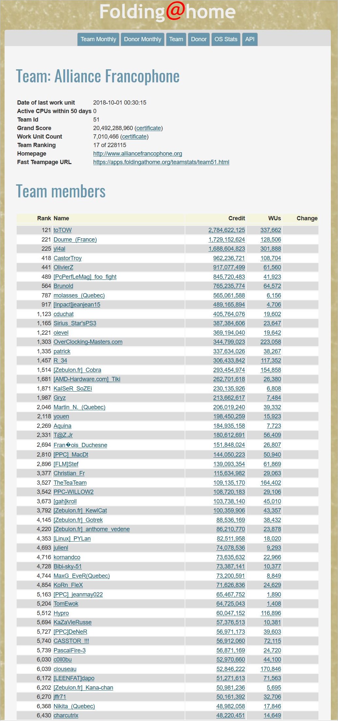The height and width of the screenshot is (721, 338).
Task: Select the Team navigation tab
Action: pyautogui.click(x=176, y=39)
